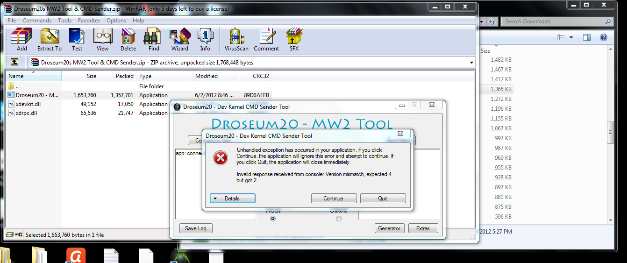The height and width of the screenshot is (263, 627).
Task: Click Continue in the error dialog
Action: pyautogui.click(x=334, y=199)
